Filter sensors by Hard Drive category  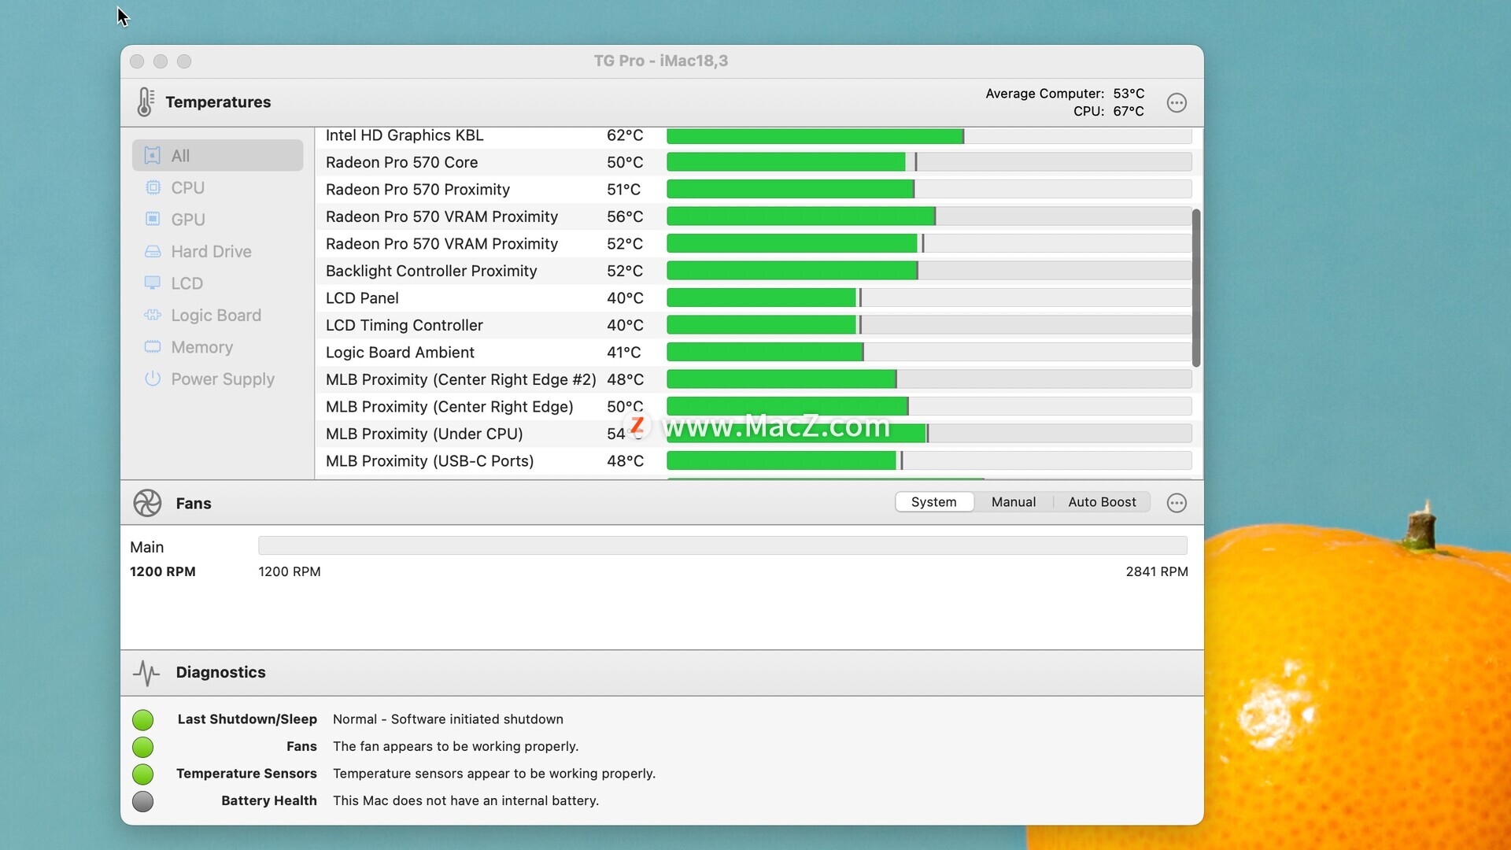pyautogui.click(x=218, y=252)
